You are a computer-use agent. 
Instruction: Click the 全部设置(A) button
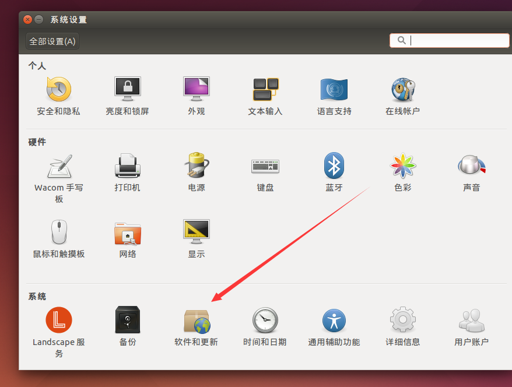52,41
